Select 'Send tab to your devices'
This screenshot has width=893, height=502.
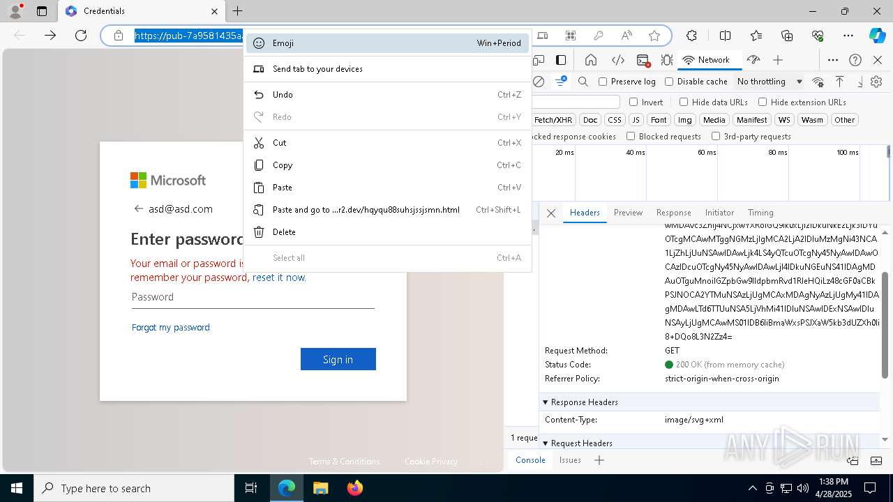(387, 69)
